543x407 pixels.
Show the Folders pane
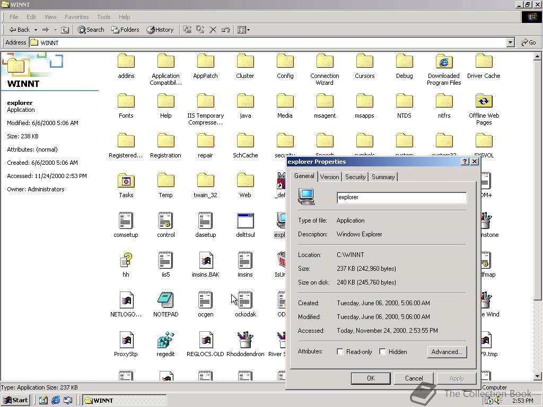pos(125,30)
